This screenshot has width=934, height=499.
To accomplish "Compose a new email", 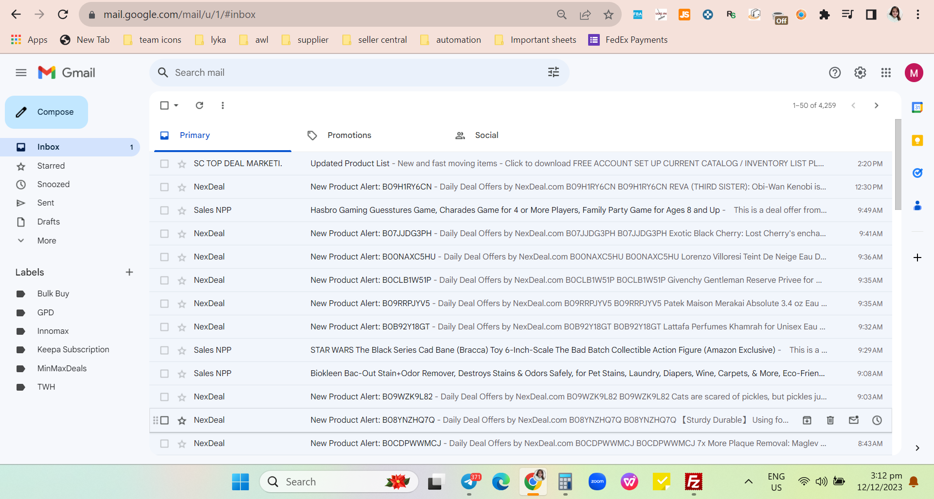I will 47,112.
